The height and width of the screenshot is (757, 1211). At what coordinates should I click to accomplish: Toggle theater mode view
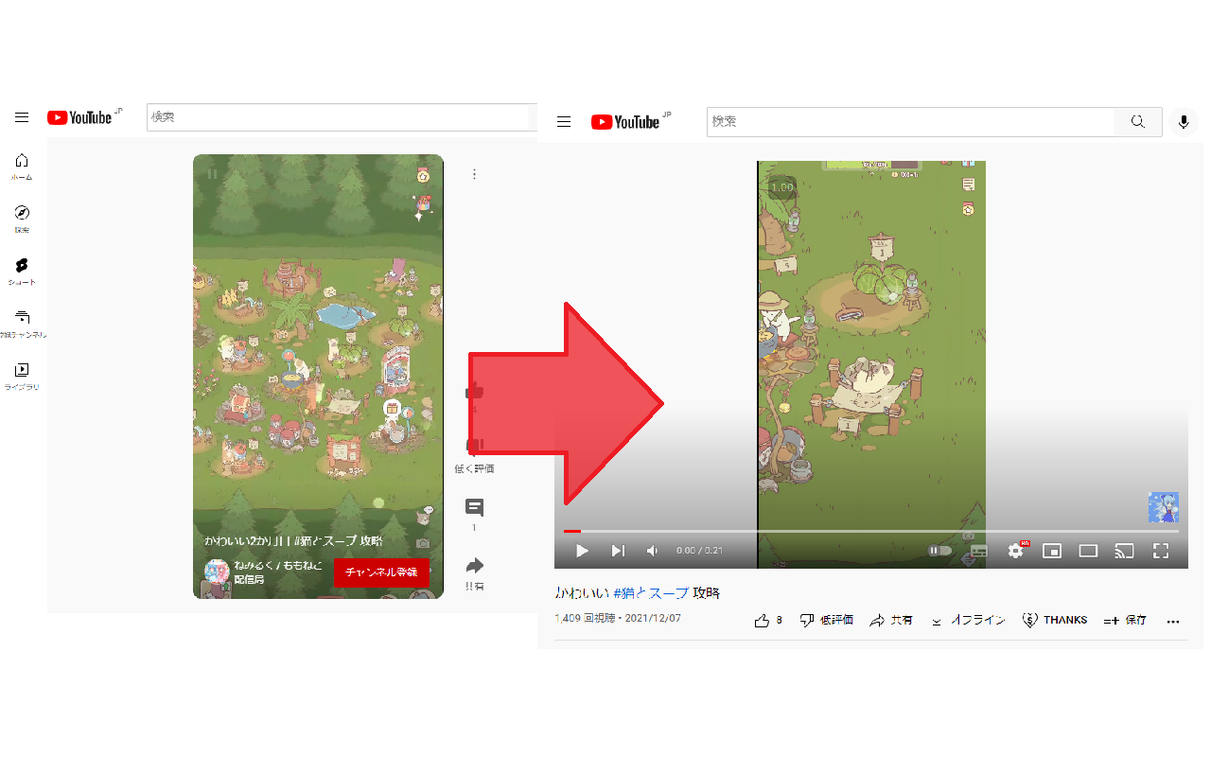[x=1087, y=550]
